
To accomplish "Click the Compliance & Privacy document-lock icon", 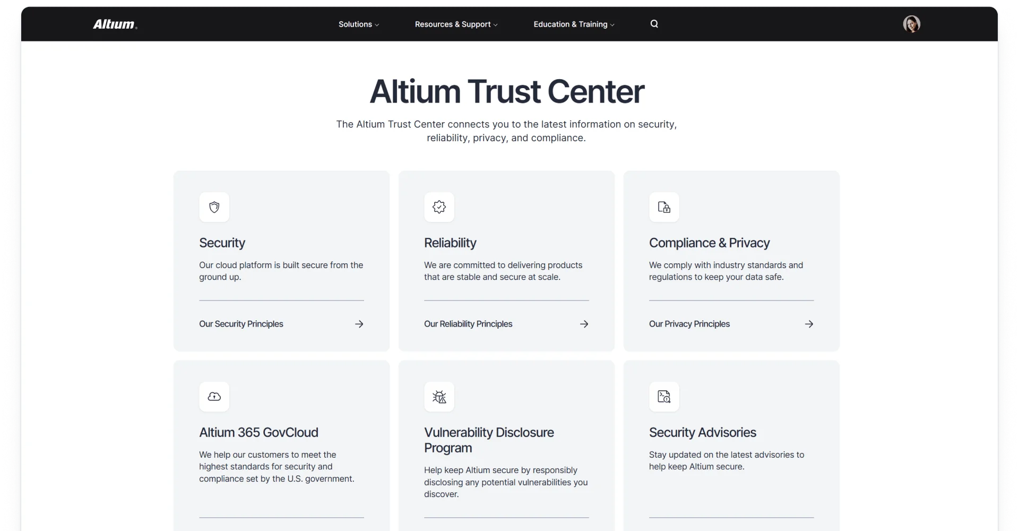I will pyautogui.click(x=664, y=207).
